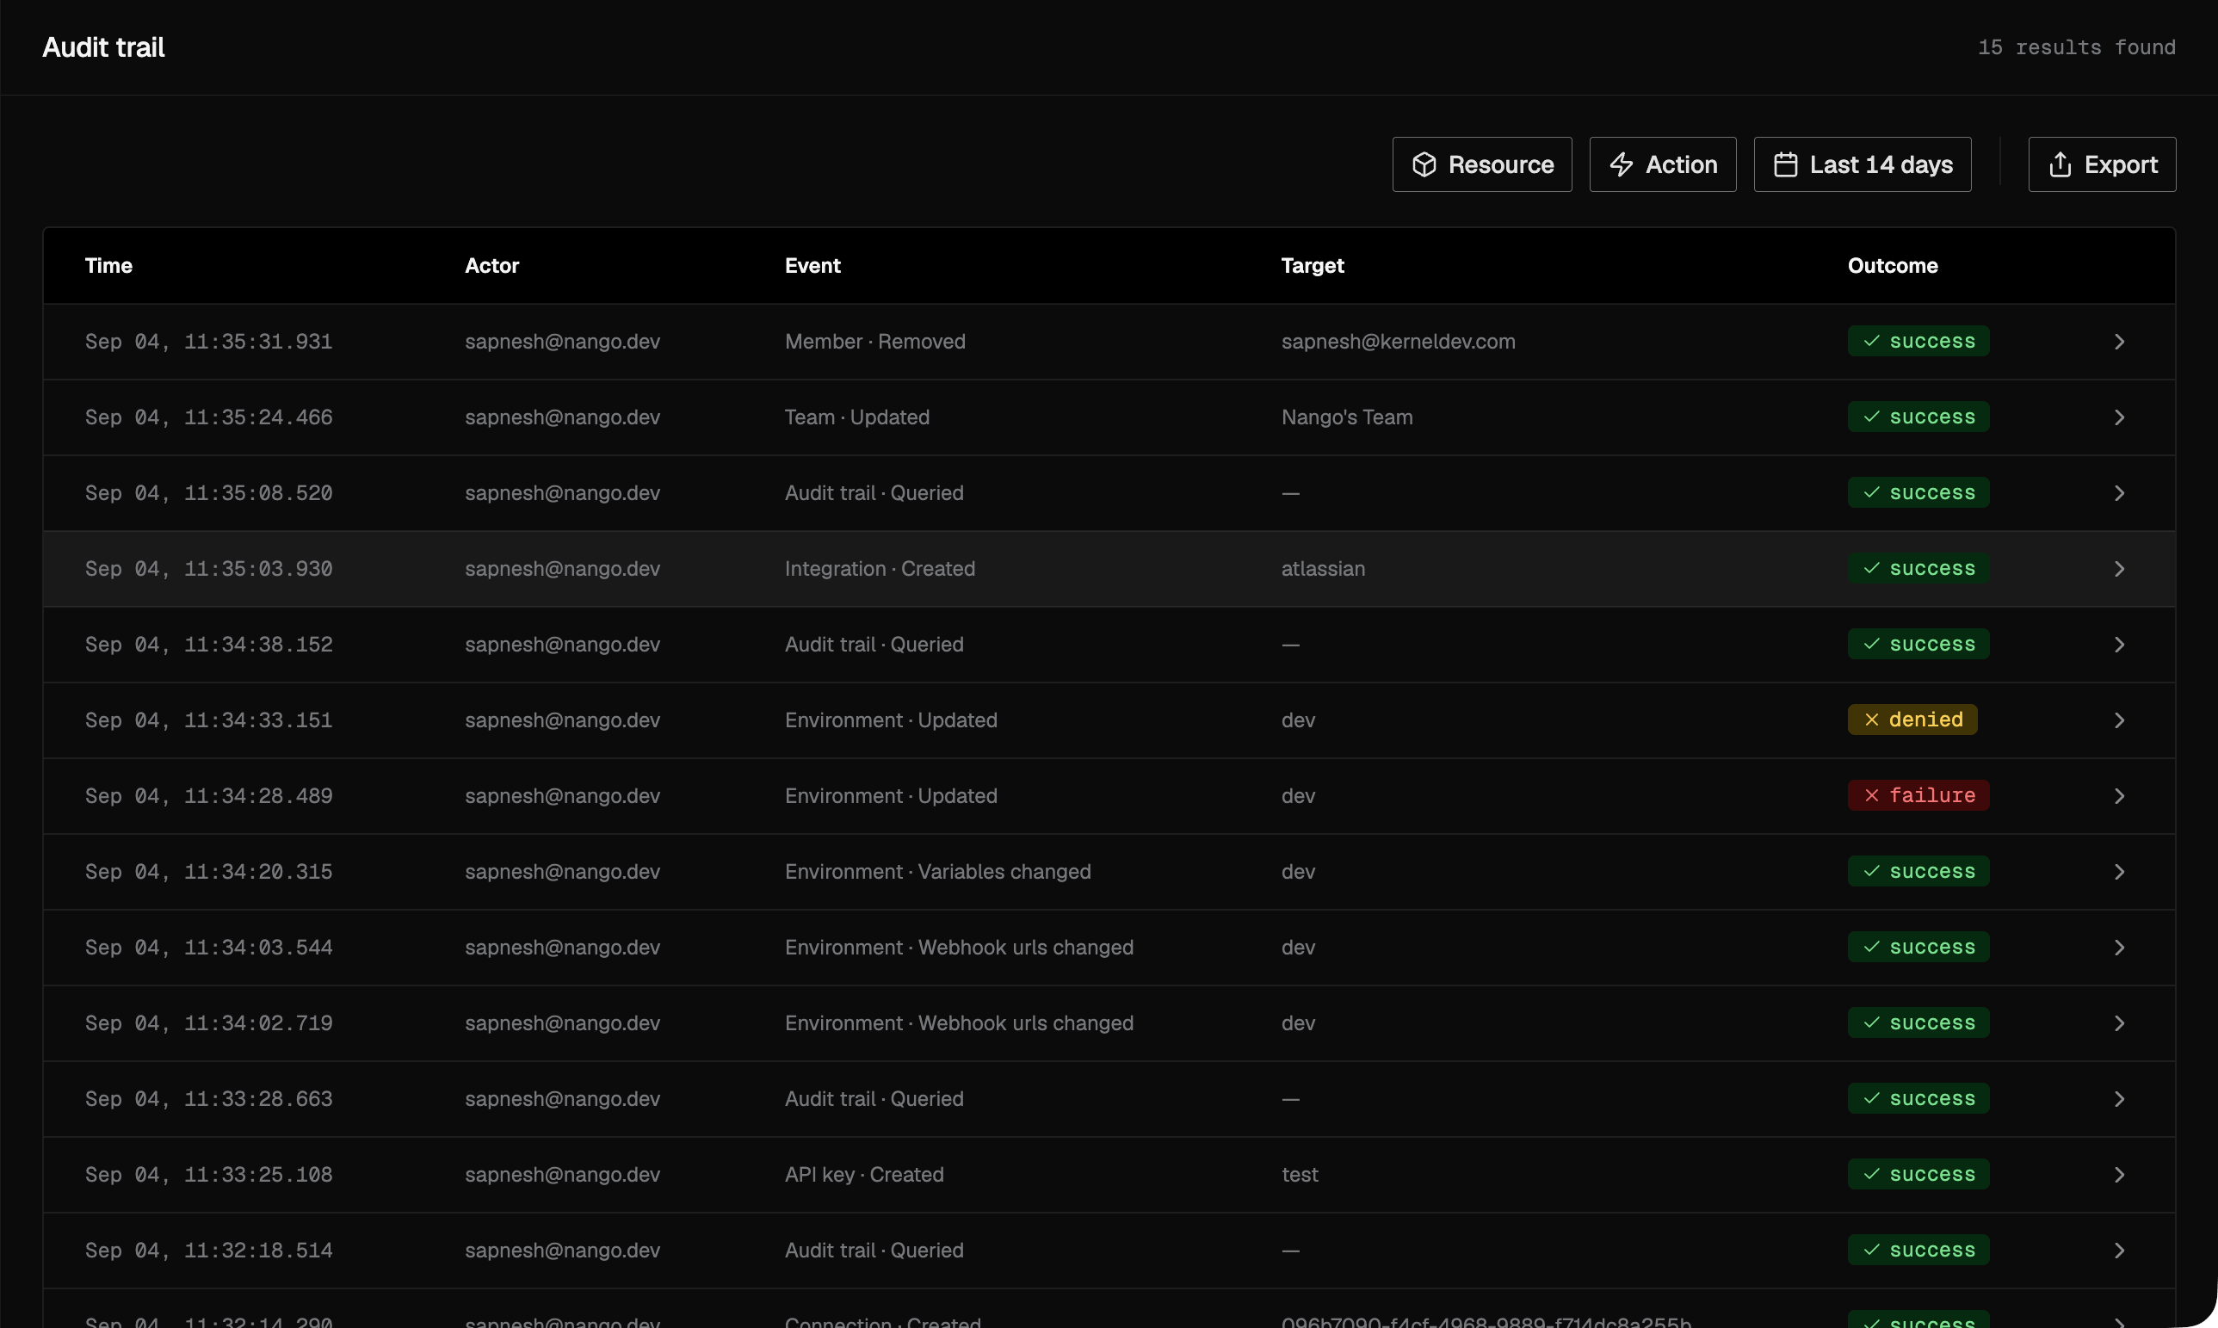Expand the 11:34:02.719 Webhook urls row chevron
This screenshot has width=2218, height=1328.
[x=2119, y=1023]
